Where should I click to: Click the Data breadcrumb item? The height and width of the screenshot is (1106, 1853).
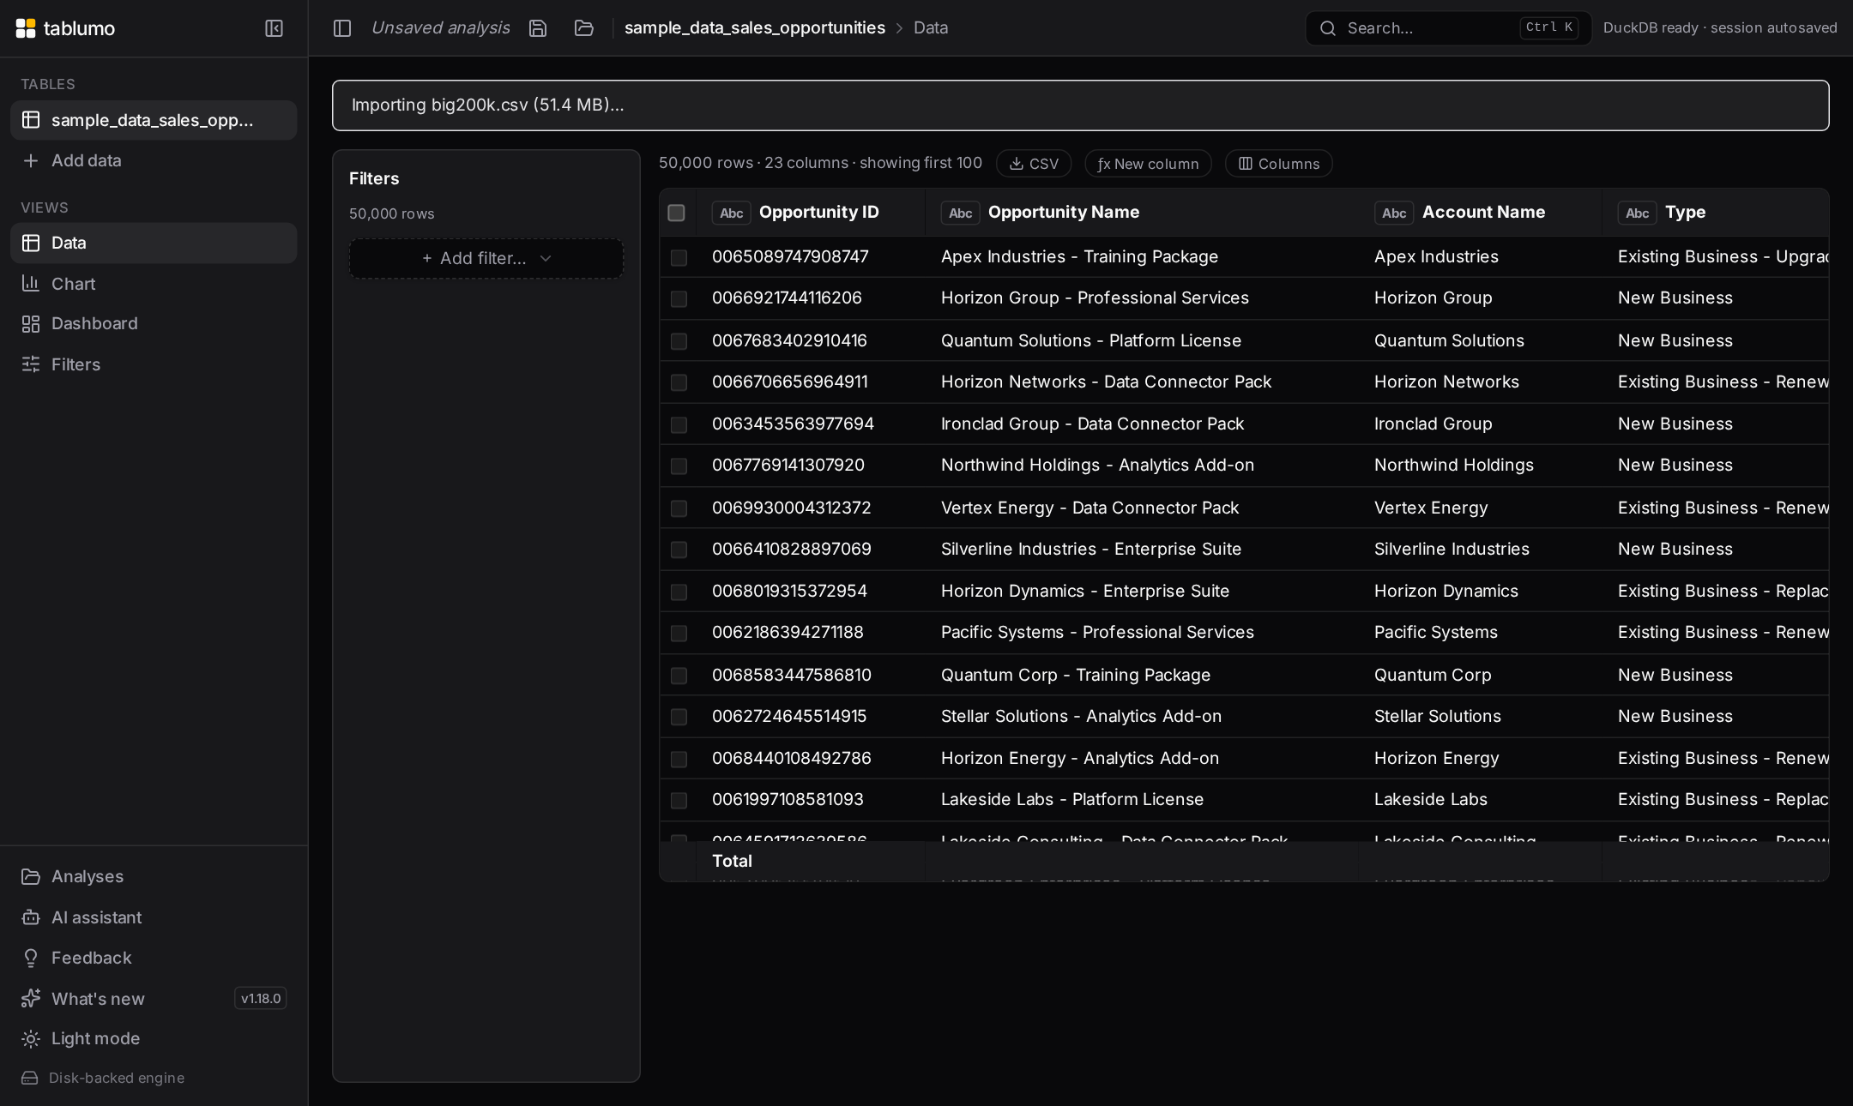(x=931, y=28)
